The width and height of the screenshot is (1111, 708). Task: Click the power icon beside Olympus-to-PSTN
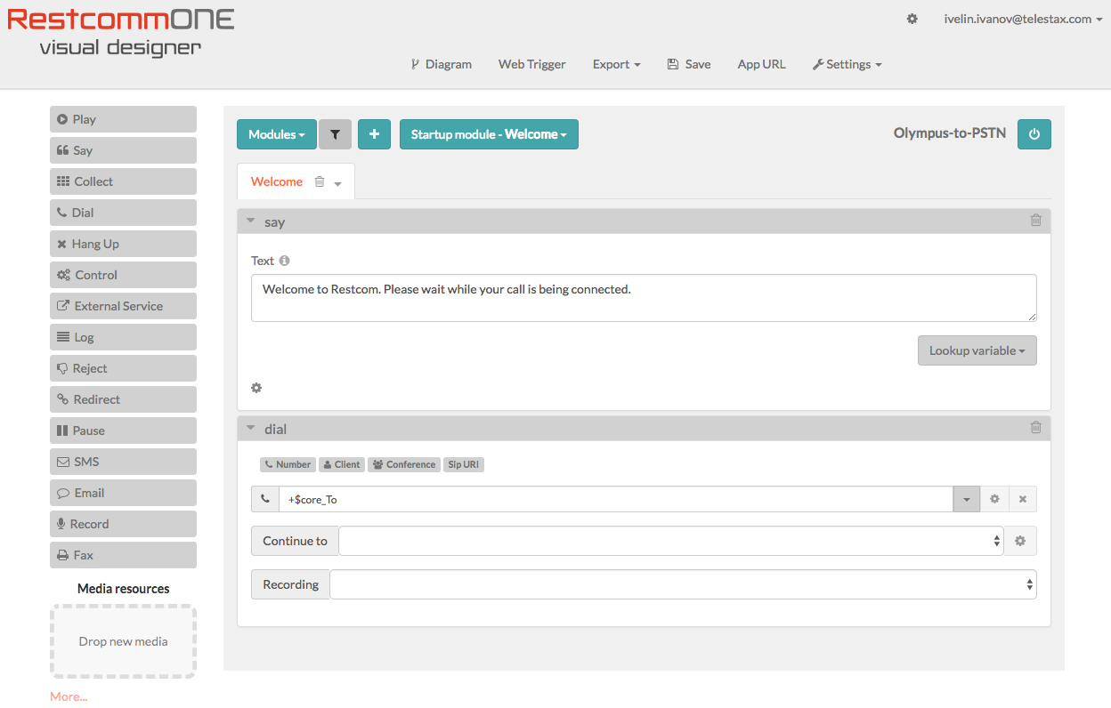tap(1034, 134)
